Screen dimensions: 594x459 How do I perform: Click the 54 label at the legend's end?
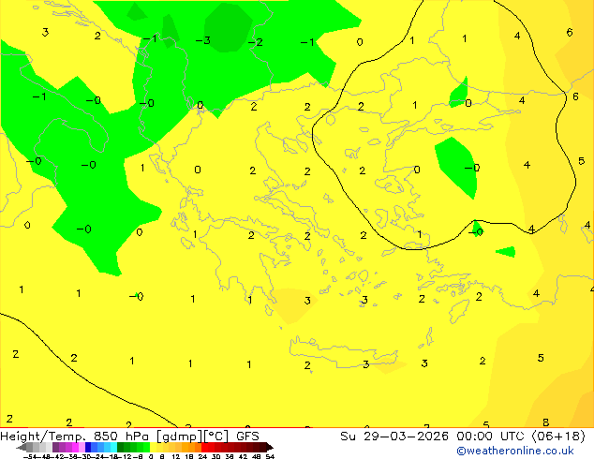point(270,456)
